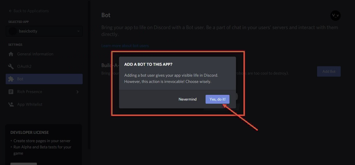355x165 pixels.
Task: Confirm with the Yes, do it! button
Action: (218, 99)
